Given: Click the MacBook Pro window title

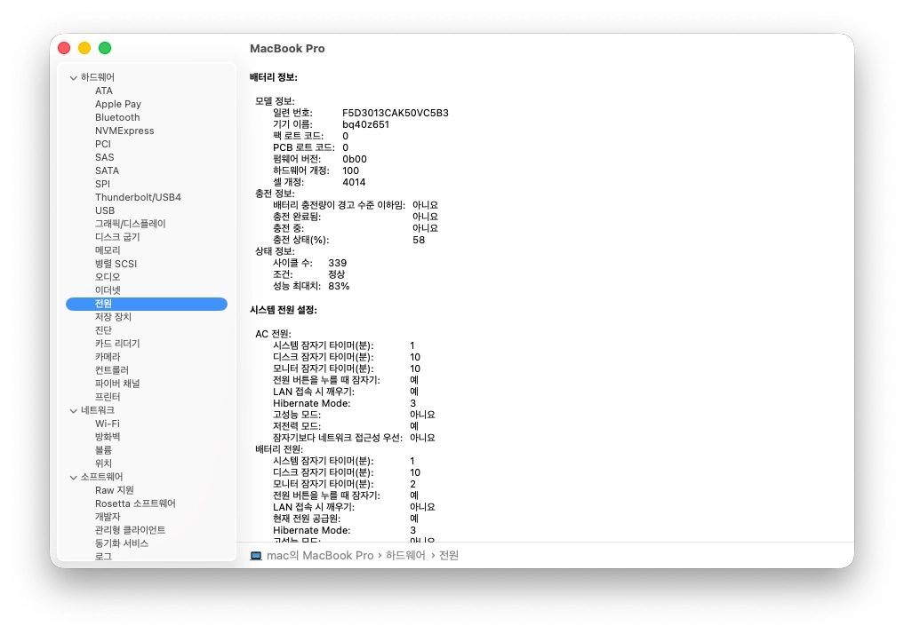Looking at the screenshot, I should (287, 49).
